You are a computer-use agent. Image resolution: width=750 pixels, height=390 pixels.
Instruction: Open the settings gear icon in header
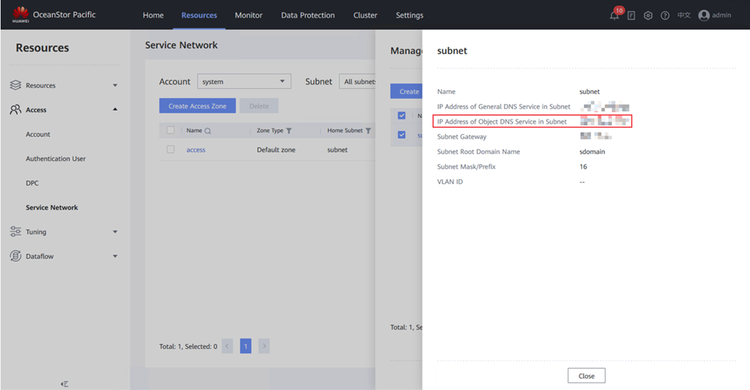(648, 16)
